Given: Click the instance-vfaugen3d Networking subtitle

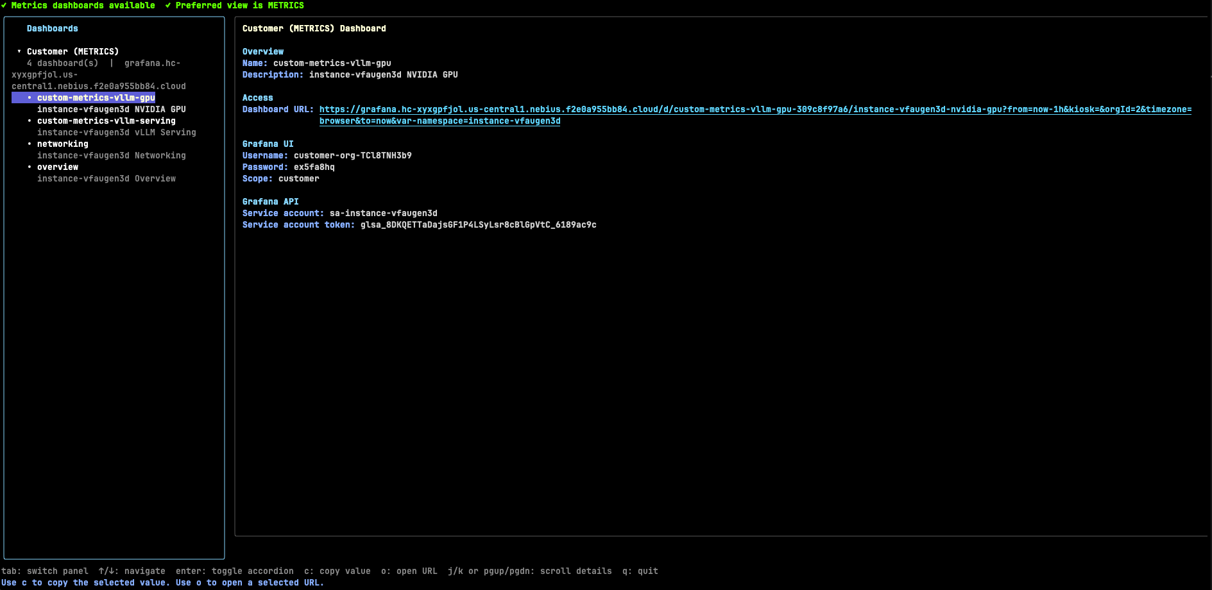Looking at the screenshot, I should click(111, 155).
